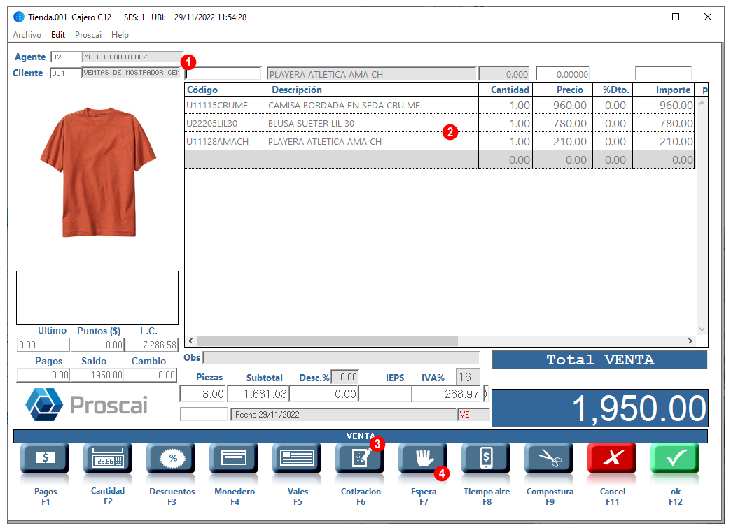731x528 pixels.
Task: Click the empty grey bottom grid row
Action: [x=440, y=159]
